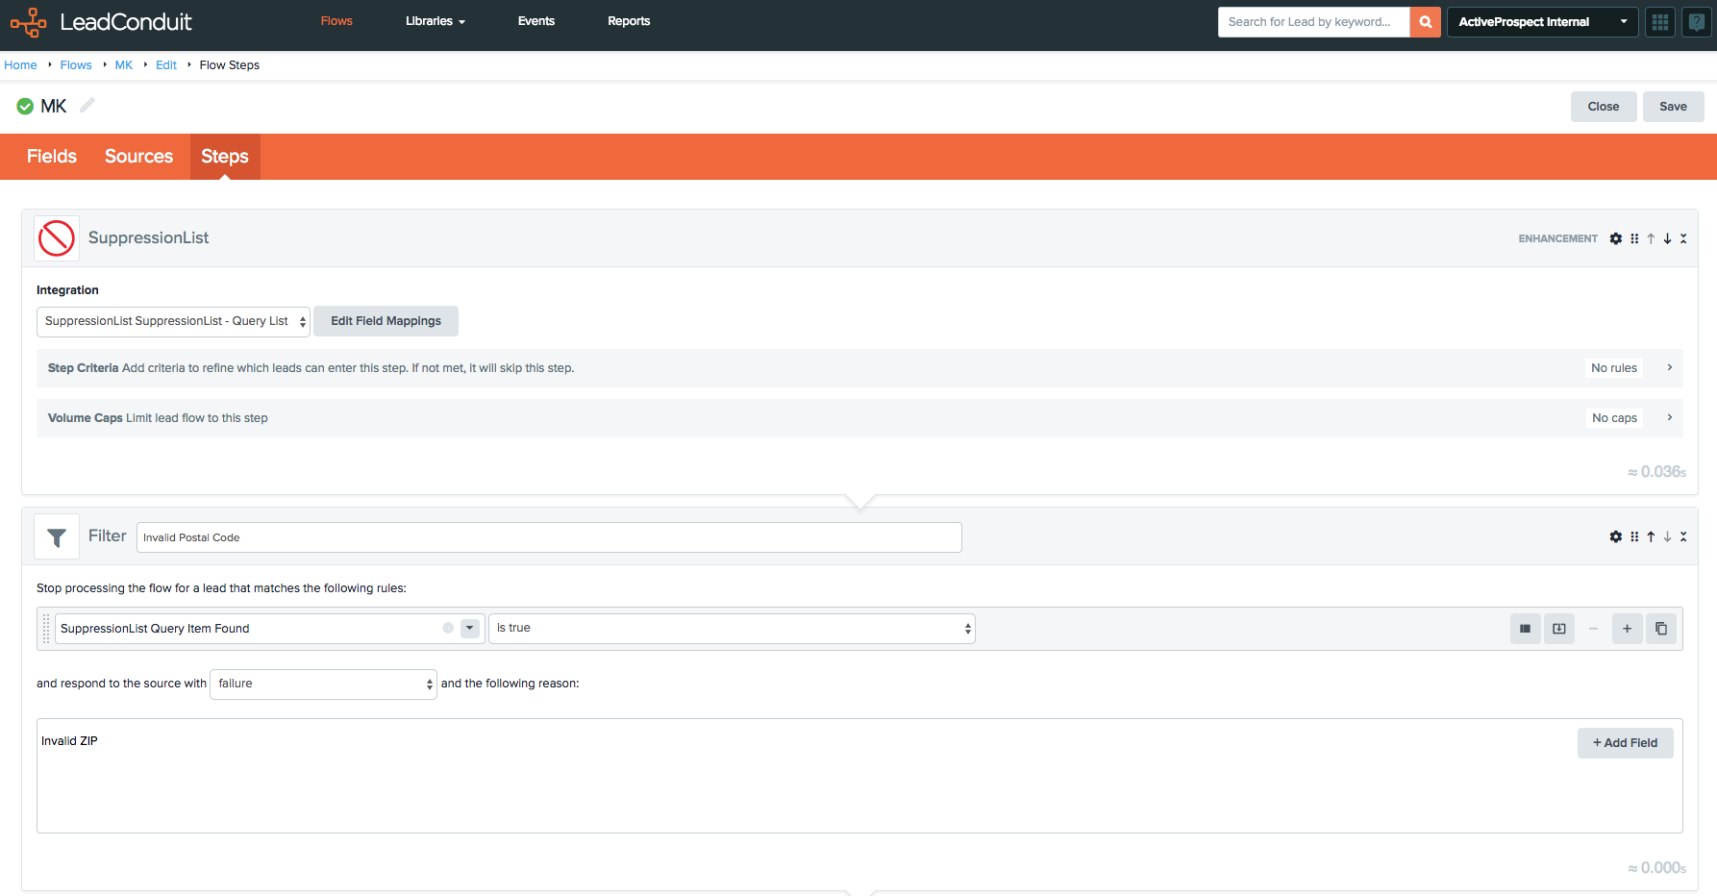The image size is (1717, 896).
Task: Click the Add Field button
Action: (x=1626, y=743)
